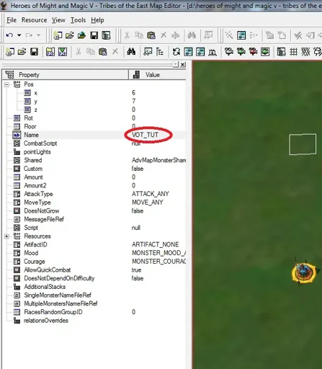Close the properties panel with X
The height and width of the screenshot is (369, 322).
(183, 65)
